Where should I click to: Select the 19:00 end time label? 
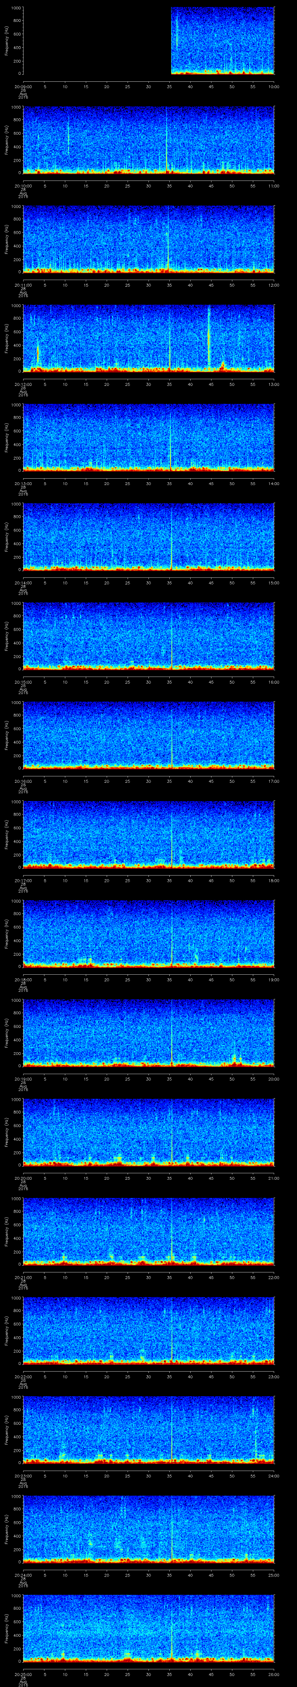pos(274,980)
